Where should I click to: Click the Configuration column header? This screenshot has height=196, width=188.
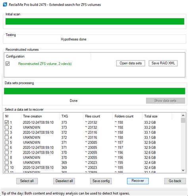click(48, 56)
